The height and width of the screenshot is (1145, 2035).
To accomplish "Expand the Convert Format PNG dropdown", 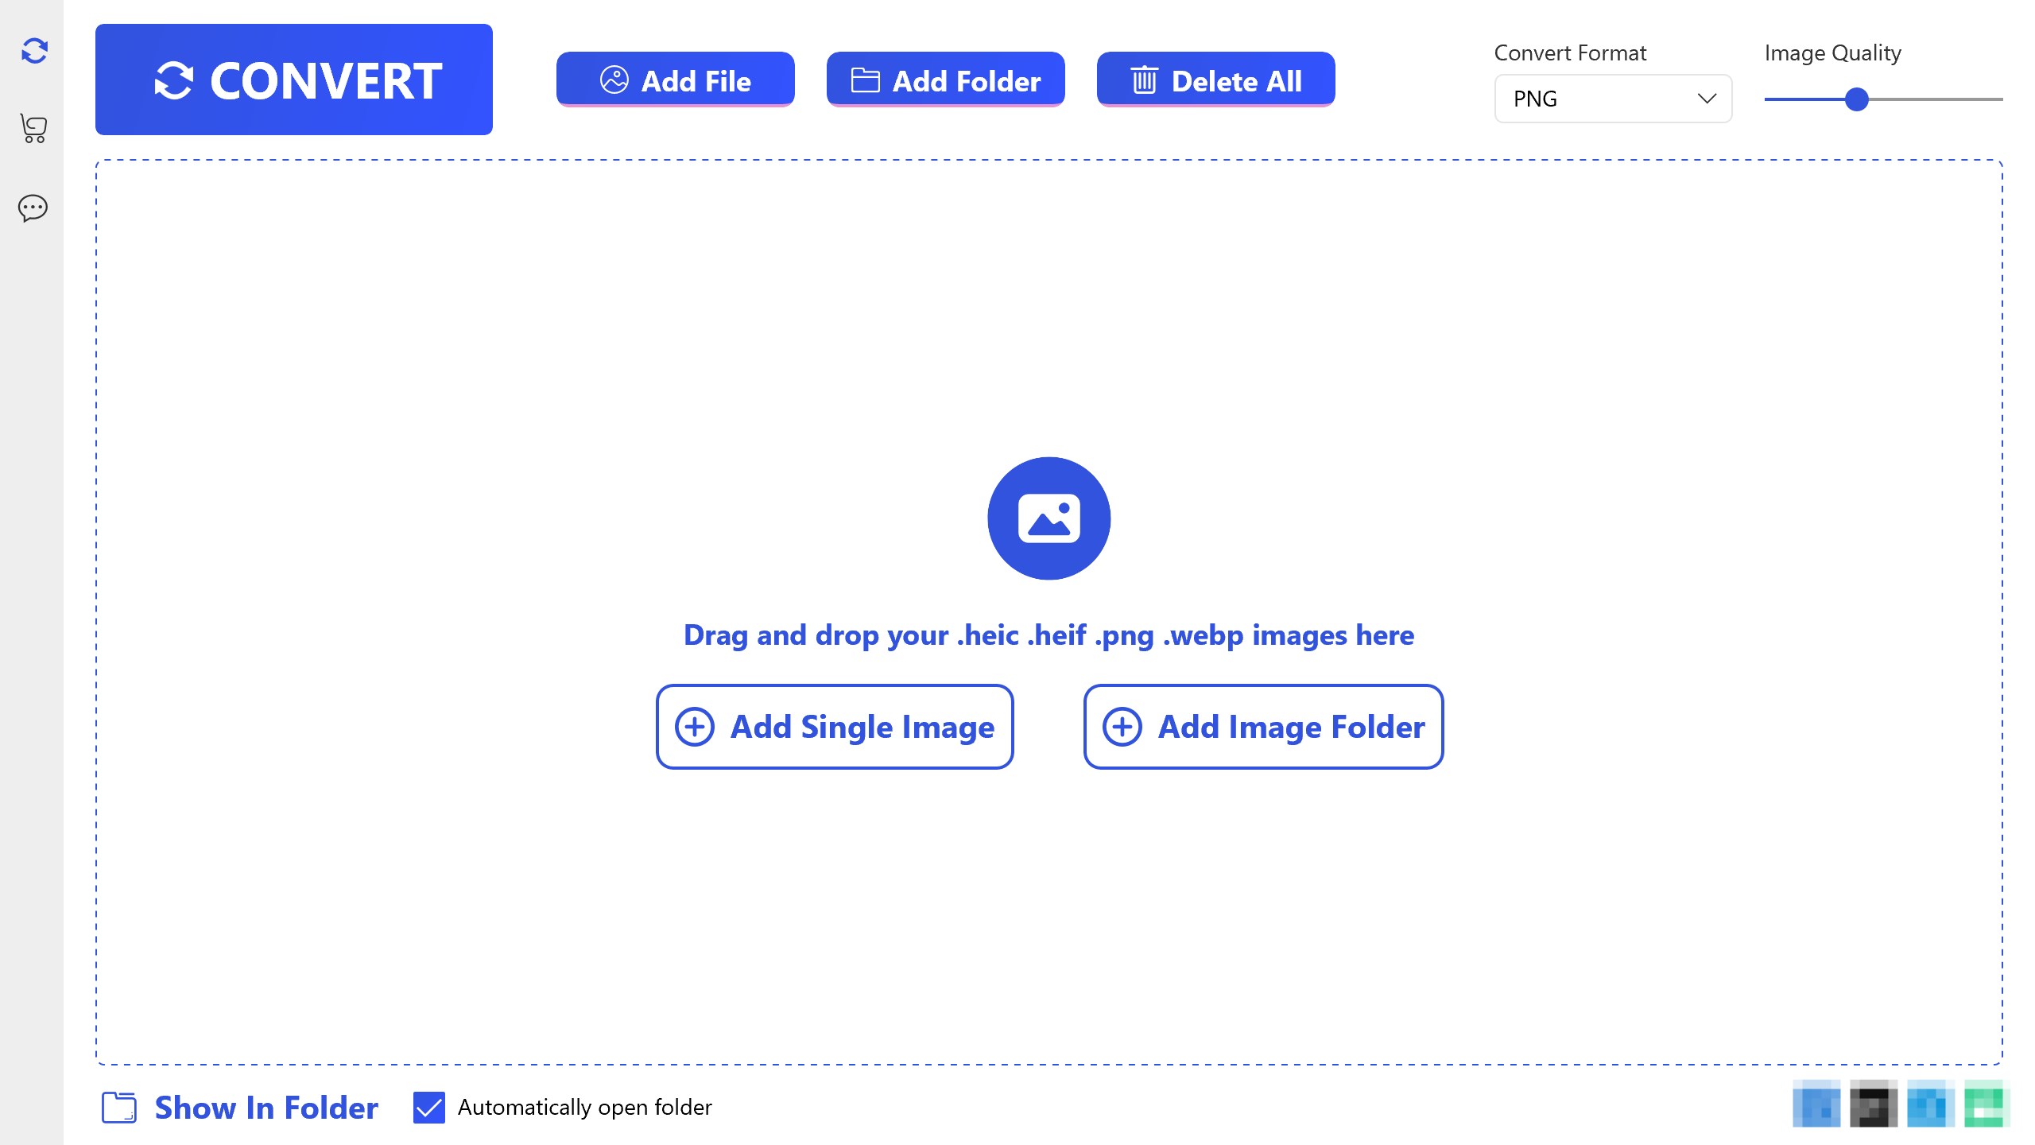I will tap(1613, 99).
